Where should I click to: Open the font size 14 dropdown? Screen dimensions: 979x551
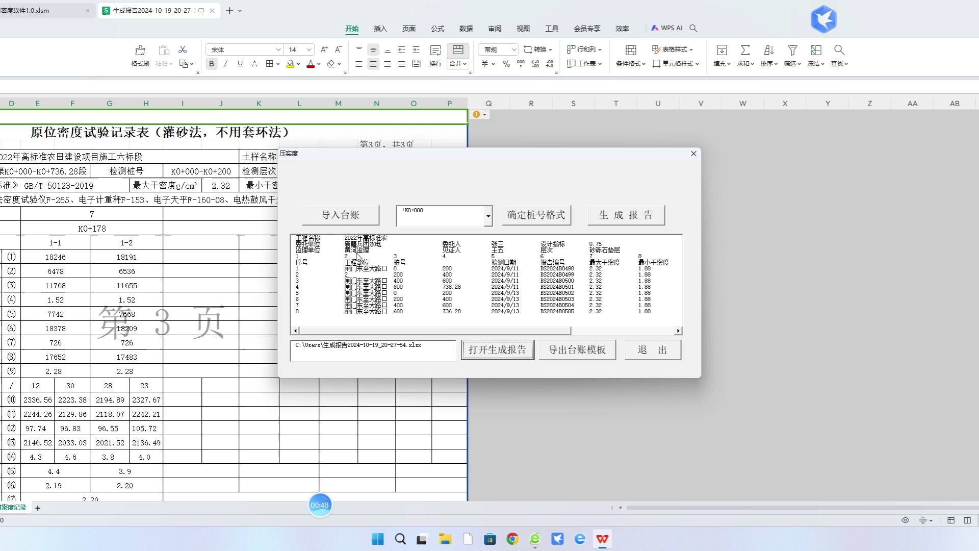[x=309, y=49]
